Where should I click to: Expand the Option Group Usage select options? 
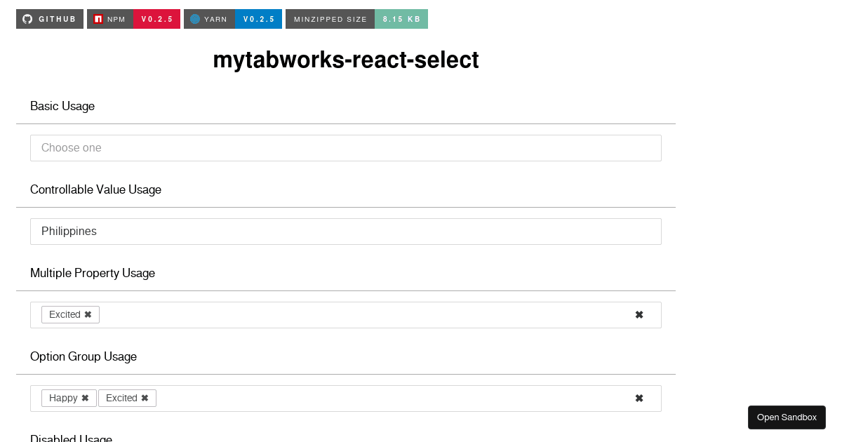(386, 398)
